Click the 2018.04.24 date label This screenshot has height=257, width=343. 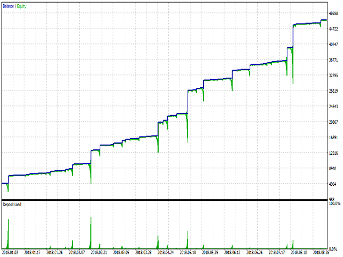click(x=166, y=253)
